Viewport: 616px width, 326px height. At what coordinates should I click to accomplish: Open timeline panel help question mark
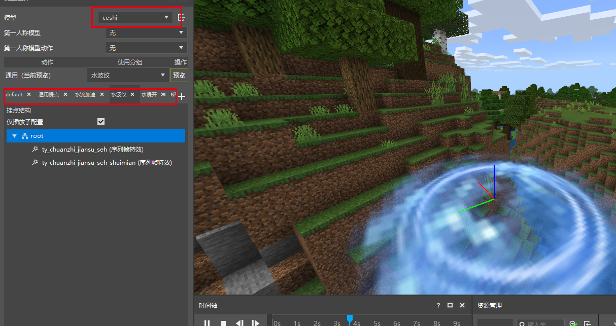tap(438, 305)
